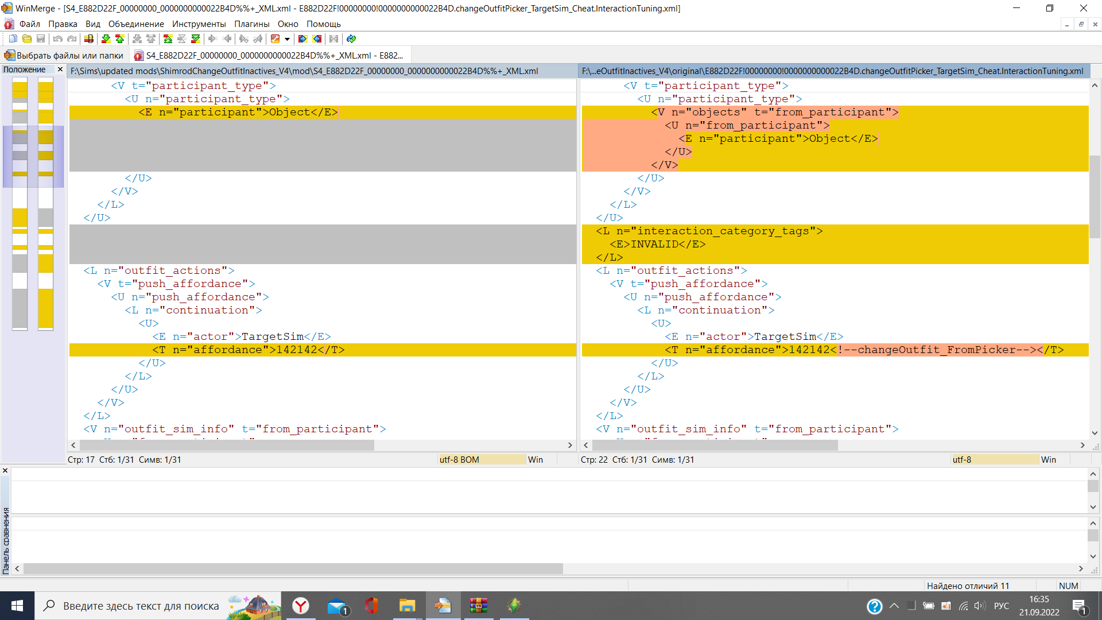Viewport: 1102px width, 620px height.
Task: Click the left pane horizontal scrollbar
Action: (227, 445)
